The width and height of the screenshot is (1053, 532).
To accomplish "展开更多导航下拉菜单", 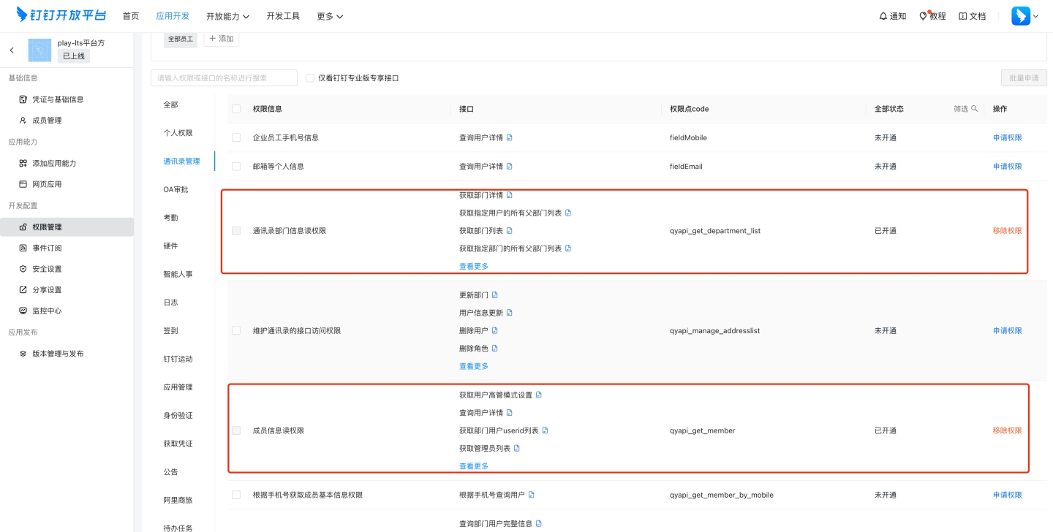I will click(x=330, y=15).
